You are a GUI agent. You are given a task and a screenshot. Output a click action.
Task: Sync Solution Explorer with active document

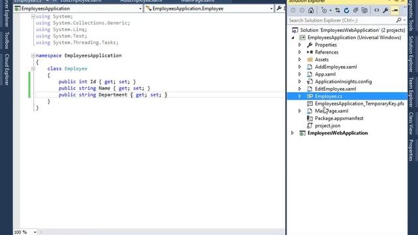(x=338, y=10)
